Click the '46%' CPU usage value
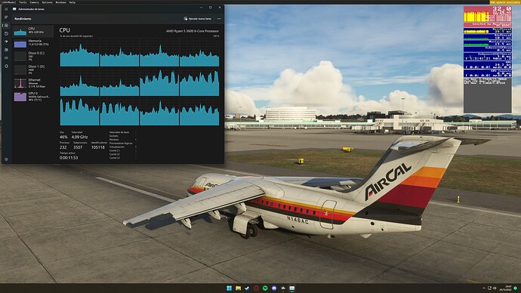Viewport: 521px width, 293px height. [63, 137]
